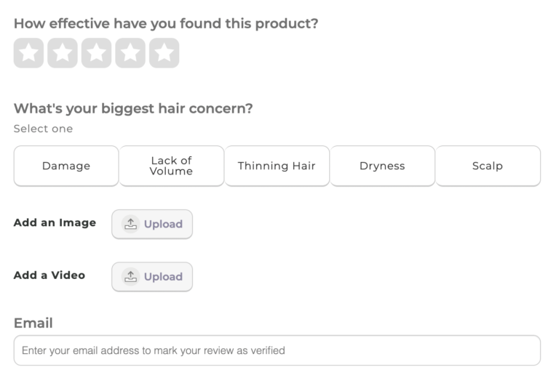Click the Add a Video label
Screen dimensions: 559x383
click(x=49, y=275)
